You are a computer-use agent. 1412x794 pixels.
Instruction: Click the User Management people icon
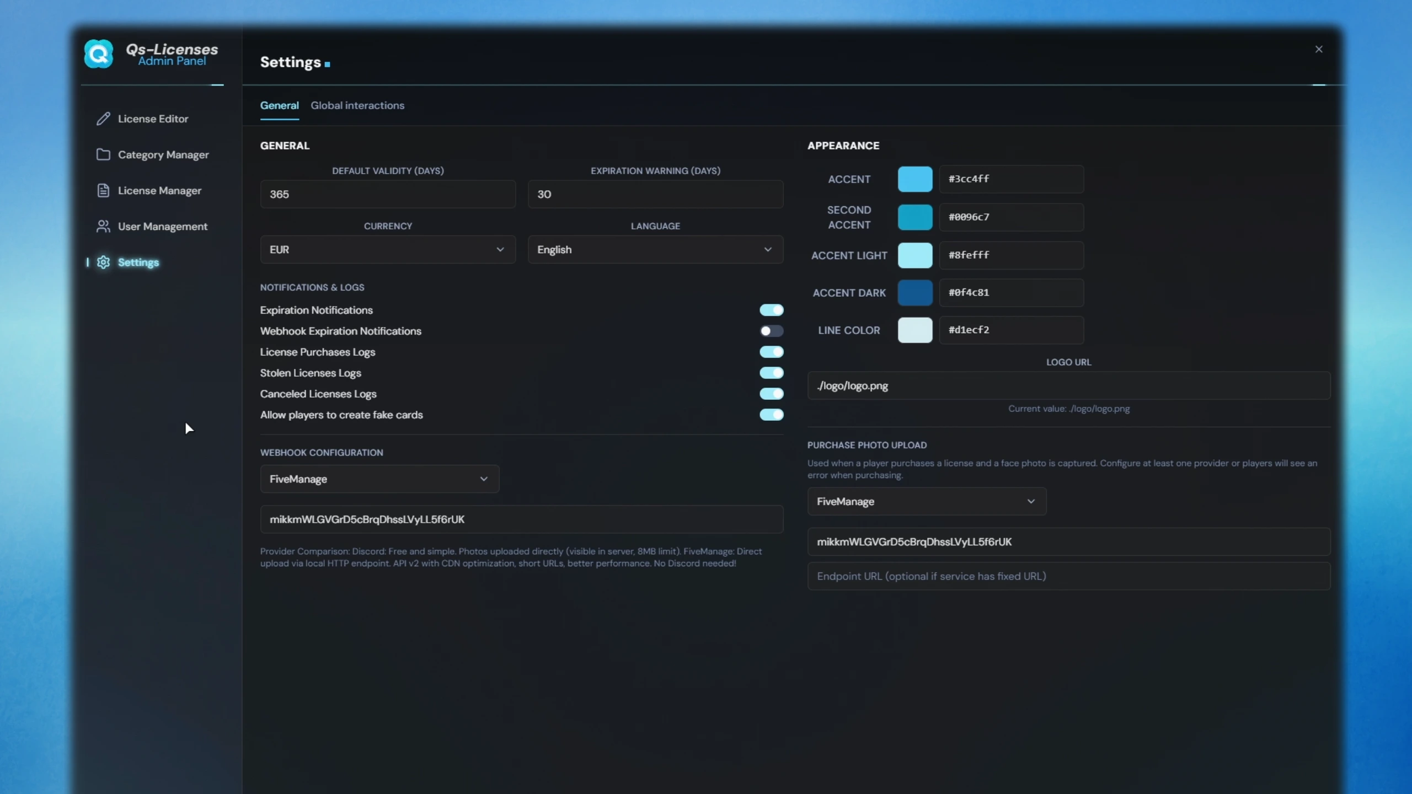pyautogui.click(x=103, y=226)
